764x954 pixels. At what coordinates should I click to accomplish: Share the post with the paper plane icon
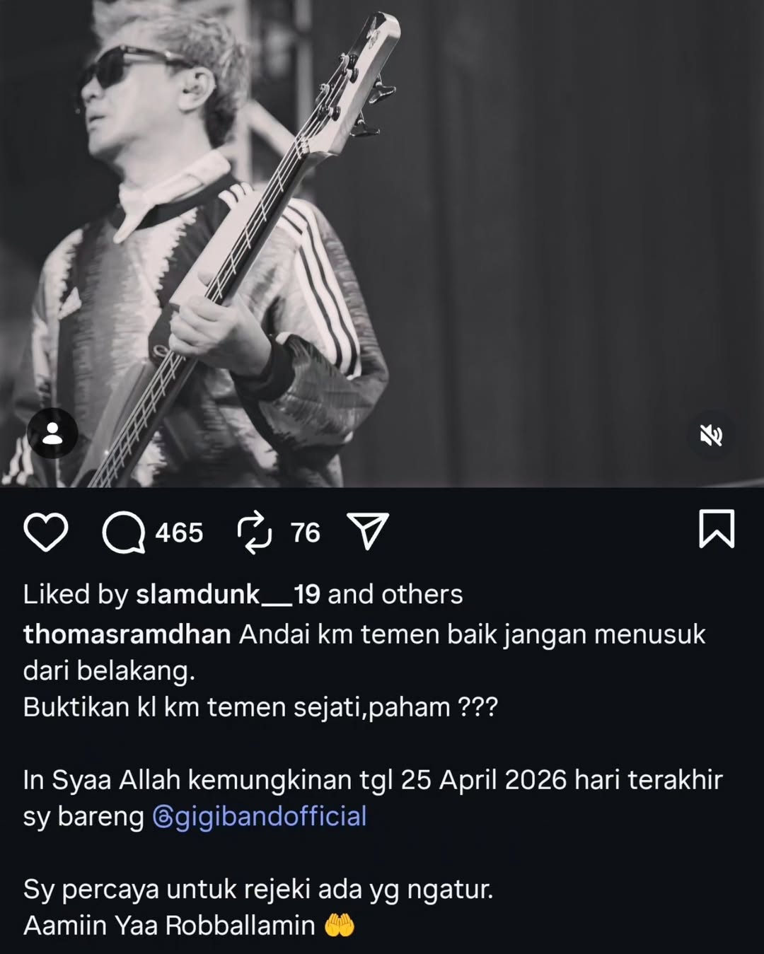(368, 531)
